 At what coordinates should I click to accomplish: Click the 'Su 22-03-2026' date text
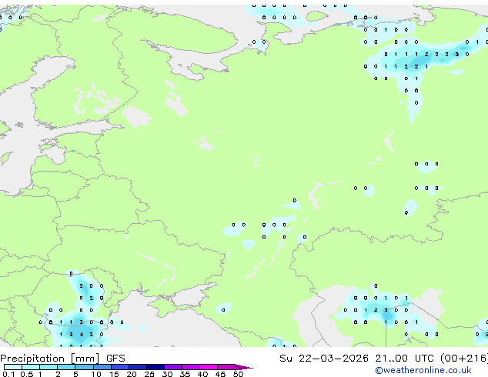(x=324, y=359)
